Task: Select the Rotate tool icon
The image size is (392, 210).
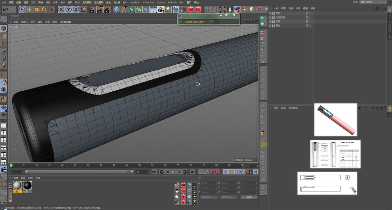Action: (44, 9)
